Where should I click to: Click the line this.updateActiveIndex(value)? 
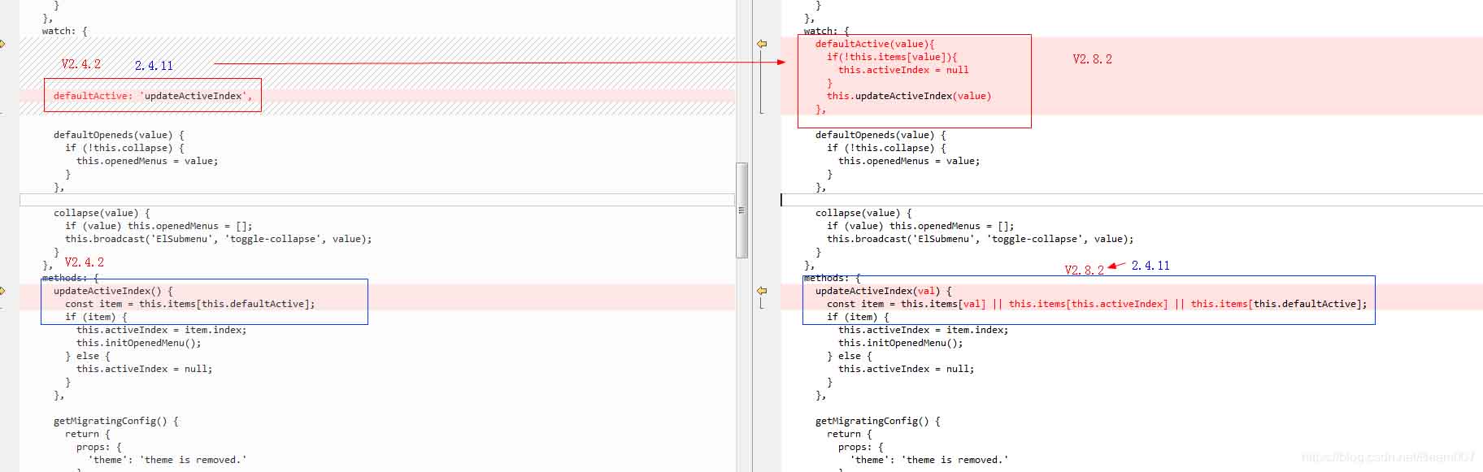click(909, 96)
